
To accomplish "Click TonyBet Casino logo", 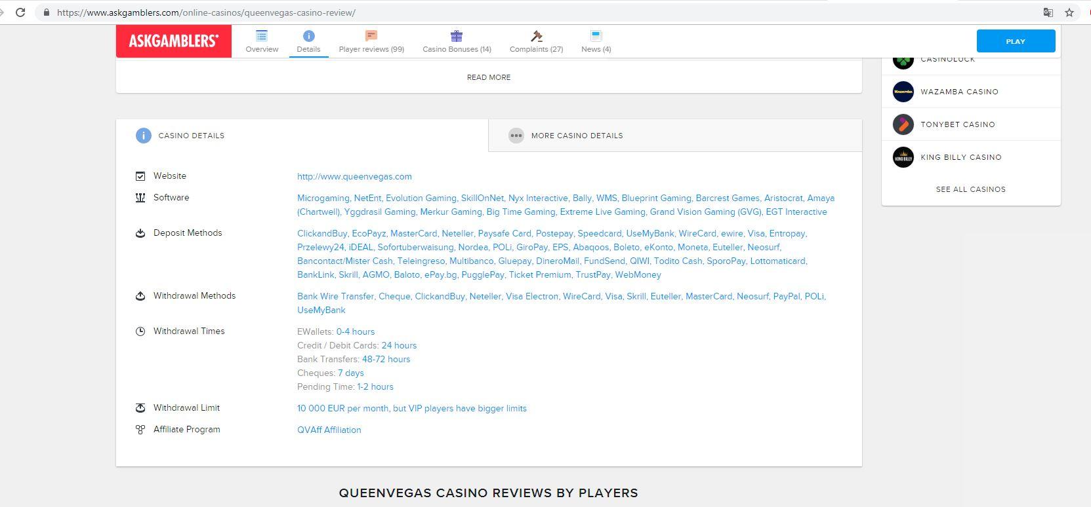I will [903, 124].
